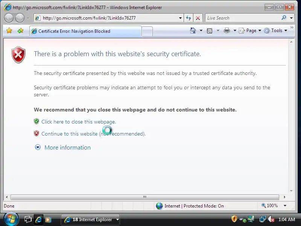Open the Home button dropdown arrow
Image resolution: width=301 pixels, height=226 pixels.
pos(201,31)
